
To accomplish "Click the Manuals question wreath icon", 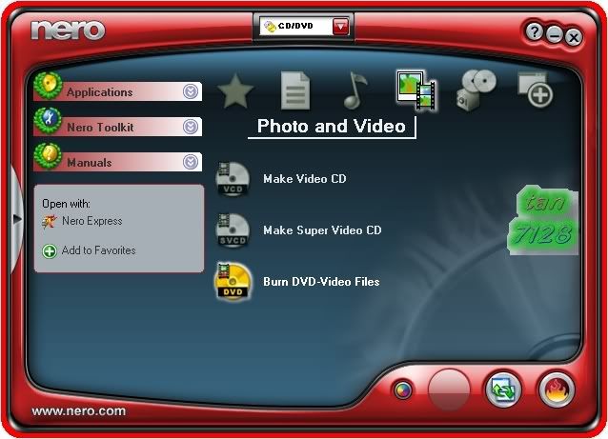I will coord(48,156).
